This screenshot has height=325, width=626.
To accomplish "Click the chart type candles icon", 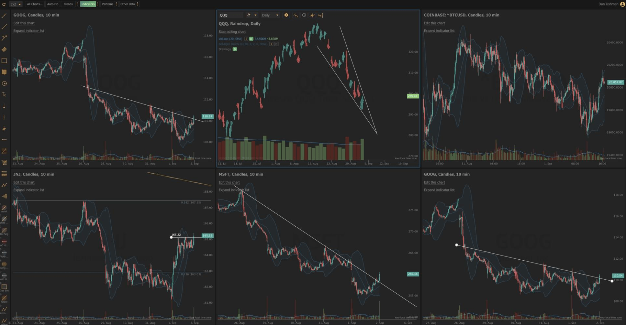I will [x=249, y=15].
